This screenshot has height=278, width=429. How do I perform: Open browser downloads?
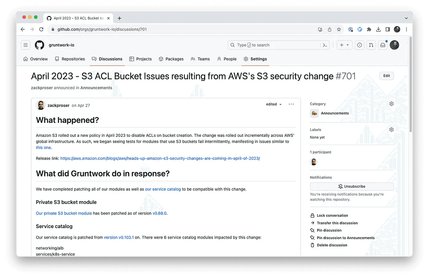(x=378, y=29)
